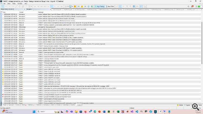Select the M15 timeframe
This screenshot has height=114, width=203.
[x=42, y=6]
